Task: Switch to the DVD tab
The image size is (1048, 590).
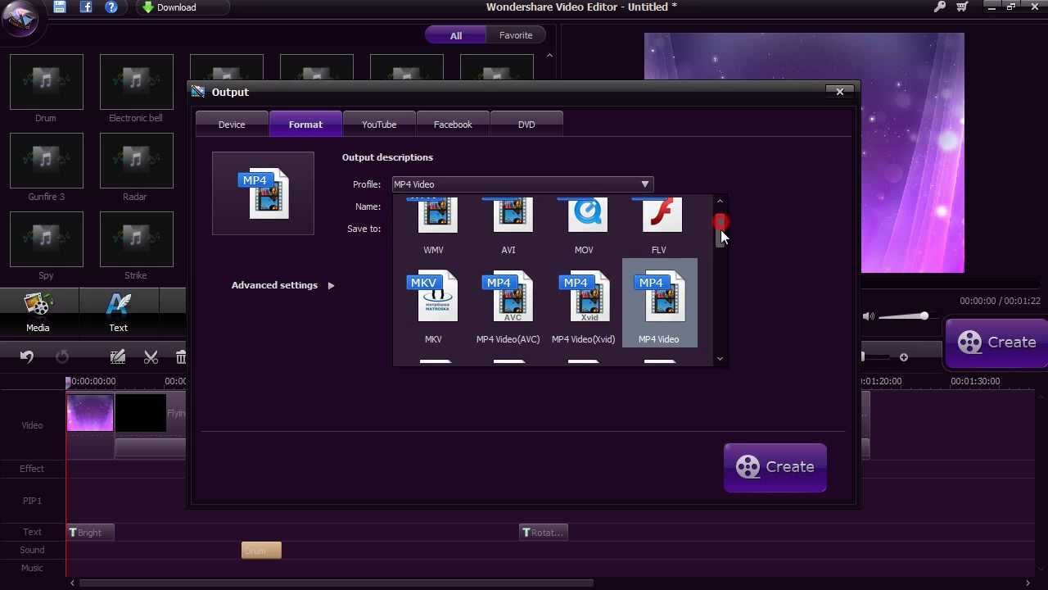Action: (x=526, y=125)
